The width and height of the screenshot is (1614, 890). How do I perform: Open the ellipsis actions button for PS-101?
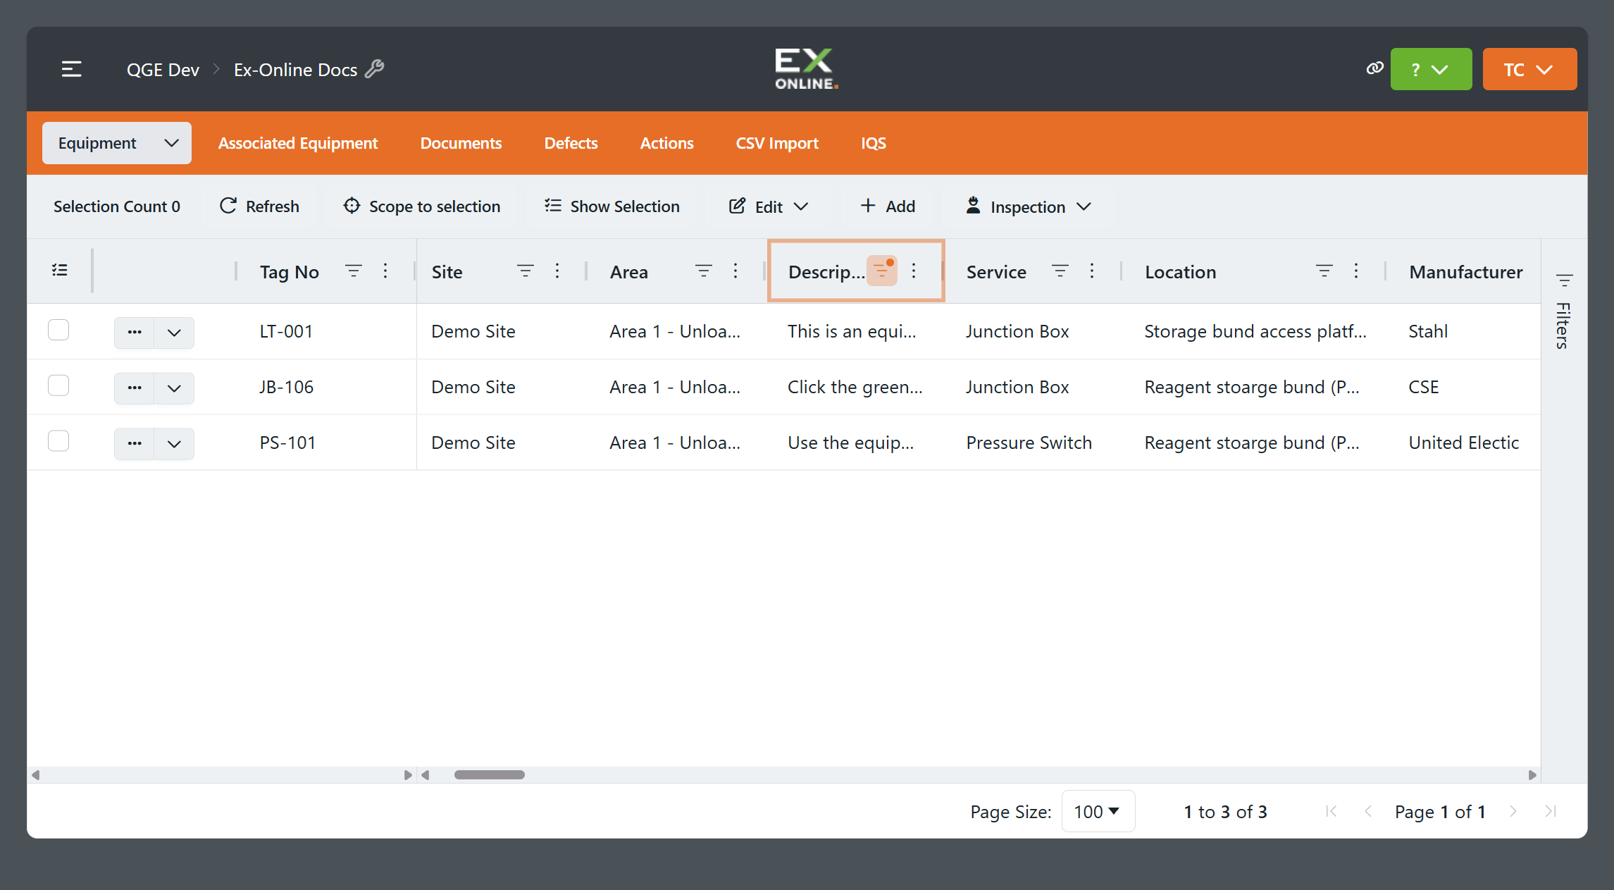[x=135, y=444]
